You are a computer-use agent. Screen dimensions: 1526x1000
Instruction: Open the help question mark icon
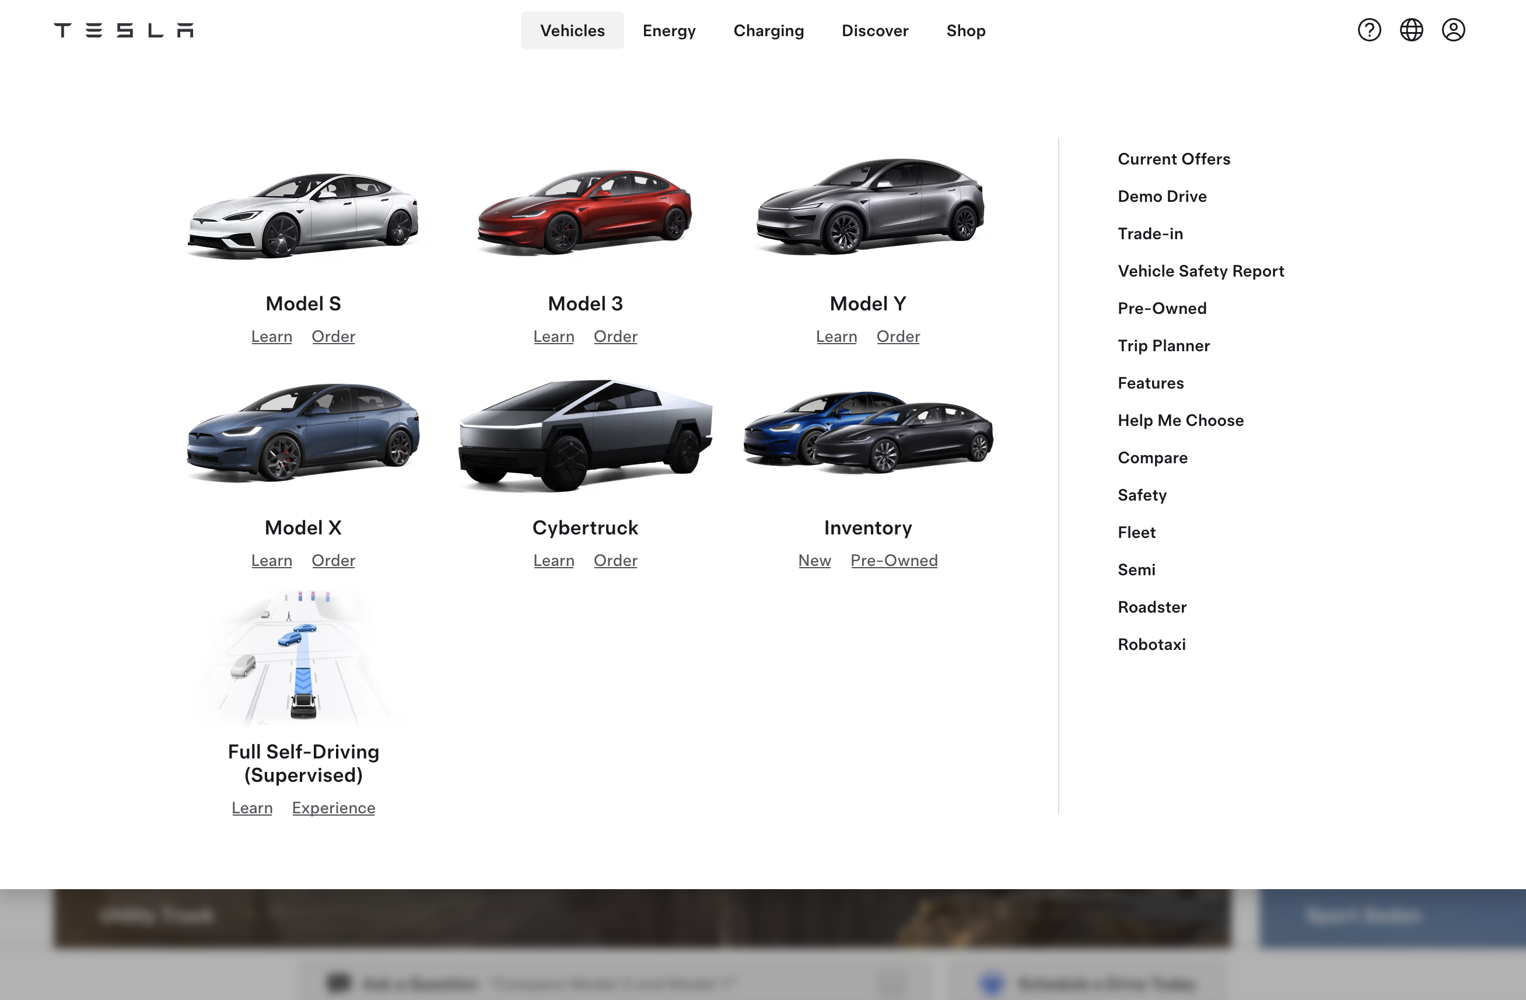tap(1369, 30)
